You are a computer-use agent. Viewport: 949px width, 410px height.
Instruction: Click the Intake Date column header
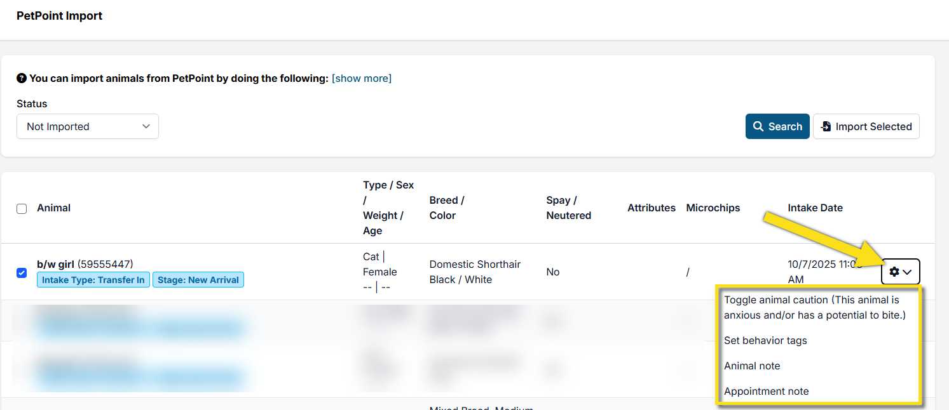pyautogui.click(x=815, y=208)
